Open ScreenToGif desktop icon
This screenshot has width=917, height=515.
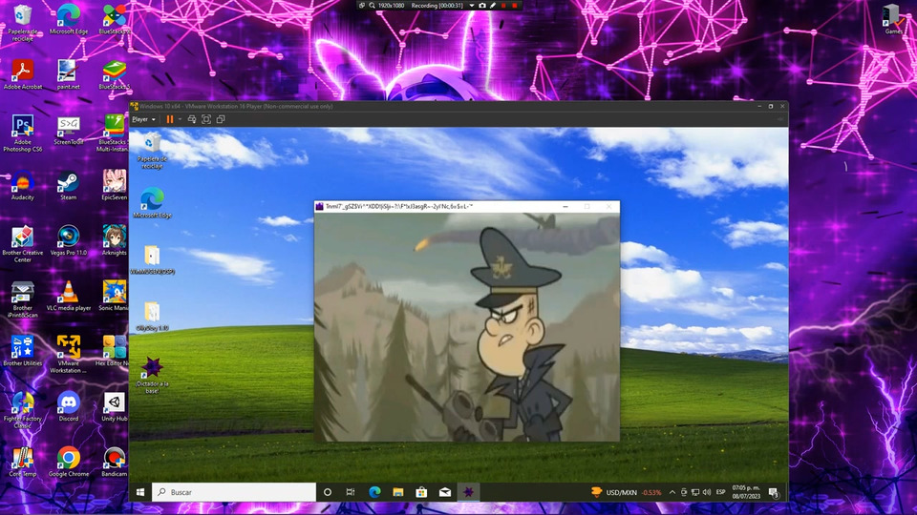69,130
